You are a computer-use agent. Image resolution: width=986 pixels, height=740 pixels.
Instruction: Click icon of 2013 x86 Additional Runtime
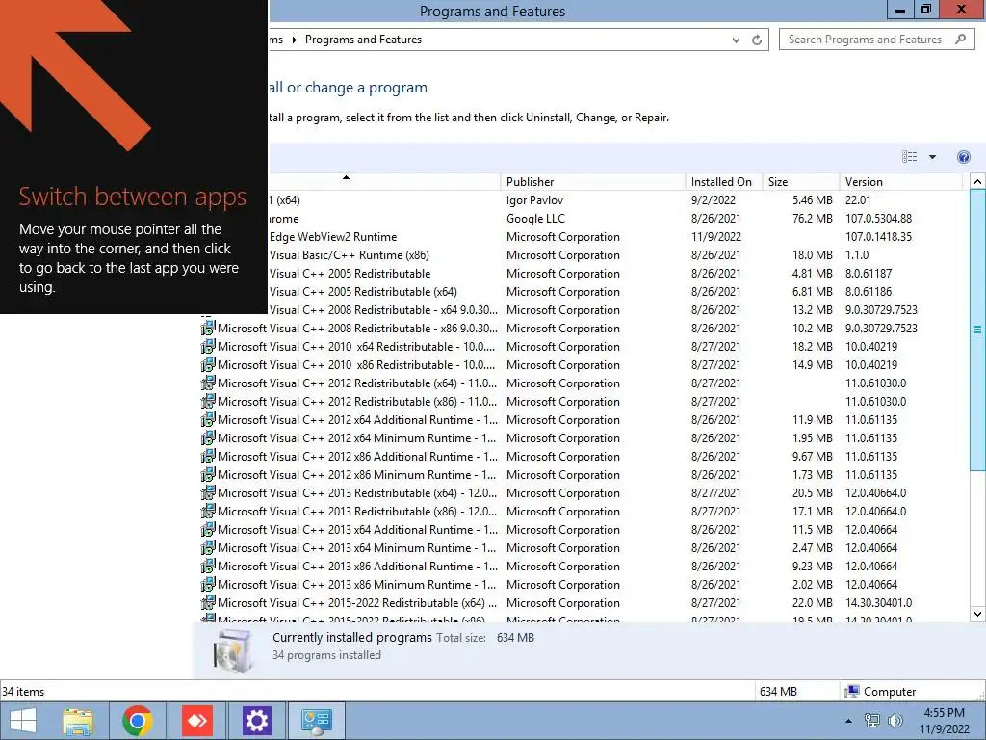[208, 566]
